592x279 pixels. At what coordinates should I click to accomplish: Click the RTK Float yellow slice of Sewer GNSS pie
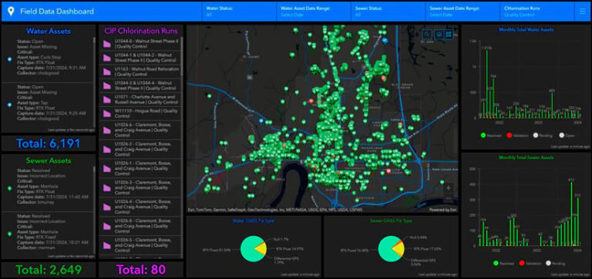point(399,250)
